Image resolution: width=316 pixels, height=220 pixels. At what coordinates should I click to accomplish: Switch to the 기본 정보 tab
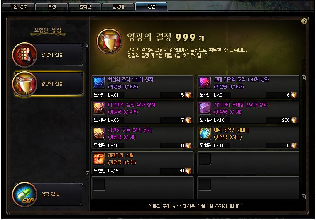click(x=18, y=7)
